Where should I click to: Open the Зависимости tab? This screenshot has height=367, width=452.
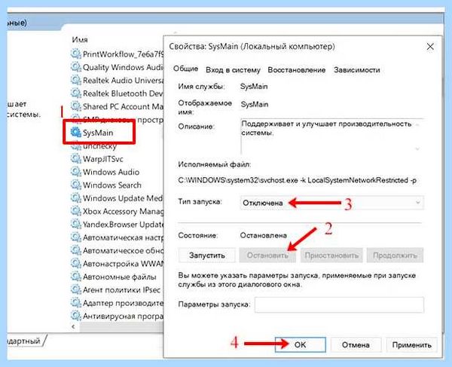[357, 70]
